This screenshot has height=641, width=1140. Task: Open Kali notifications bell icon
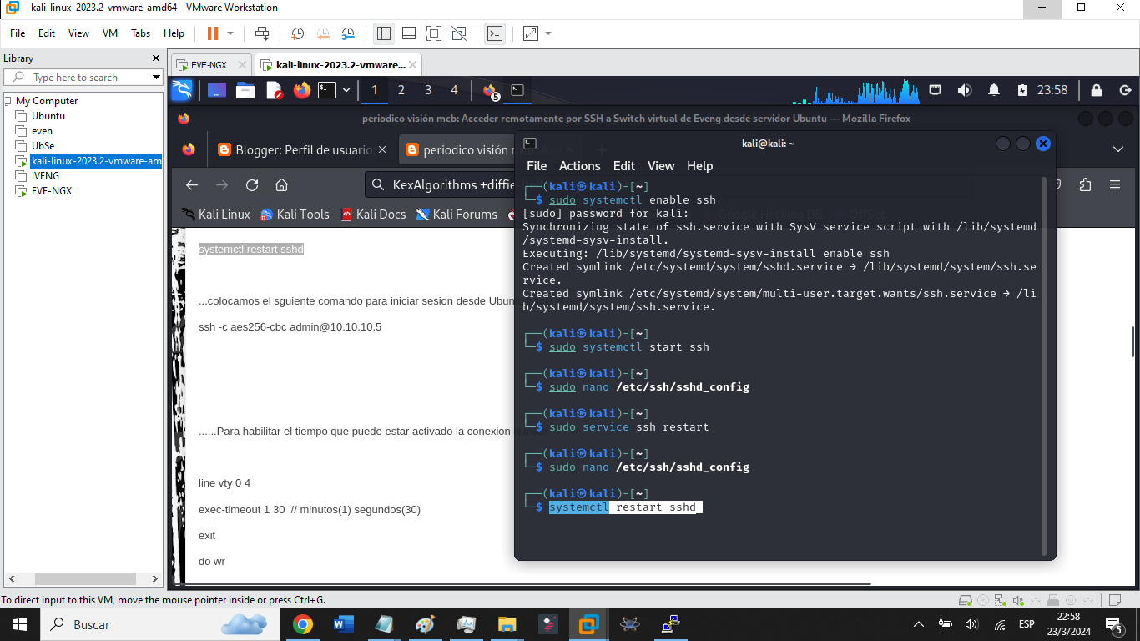994,90
